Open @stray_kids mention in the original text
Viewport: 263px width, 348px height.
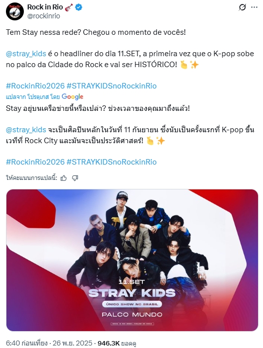click(x=26, y=54)
